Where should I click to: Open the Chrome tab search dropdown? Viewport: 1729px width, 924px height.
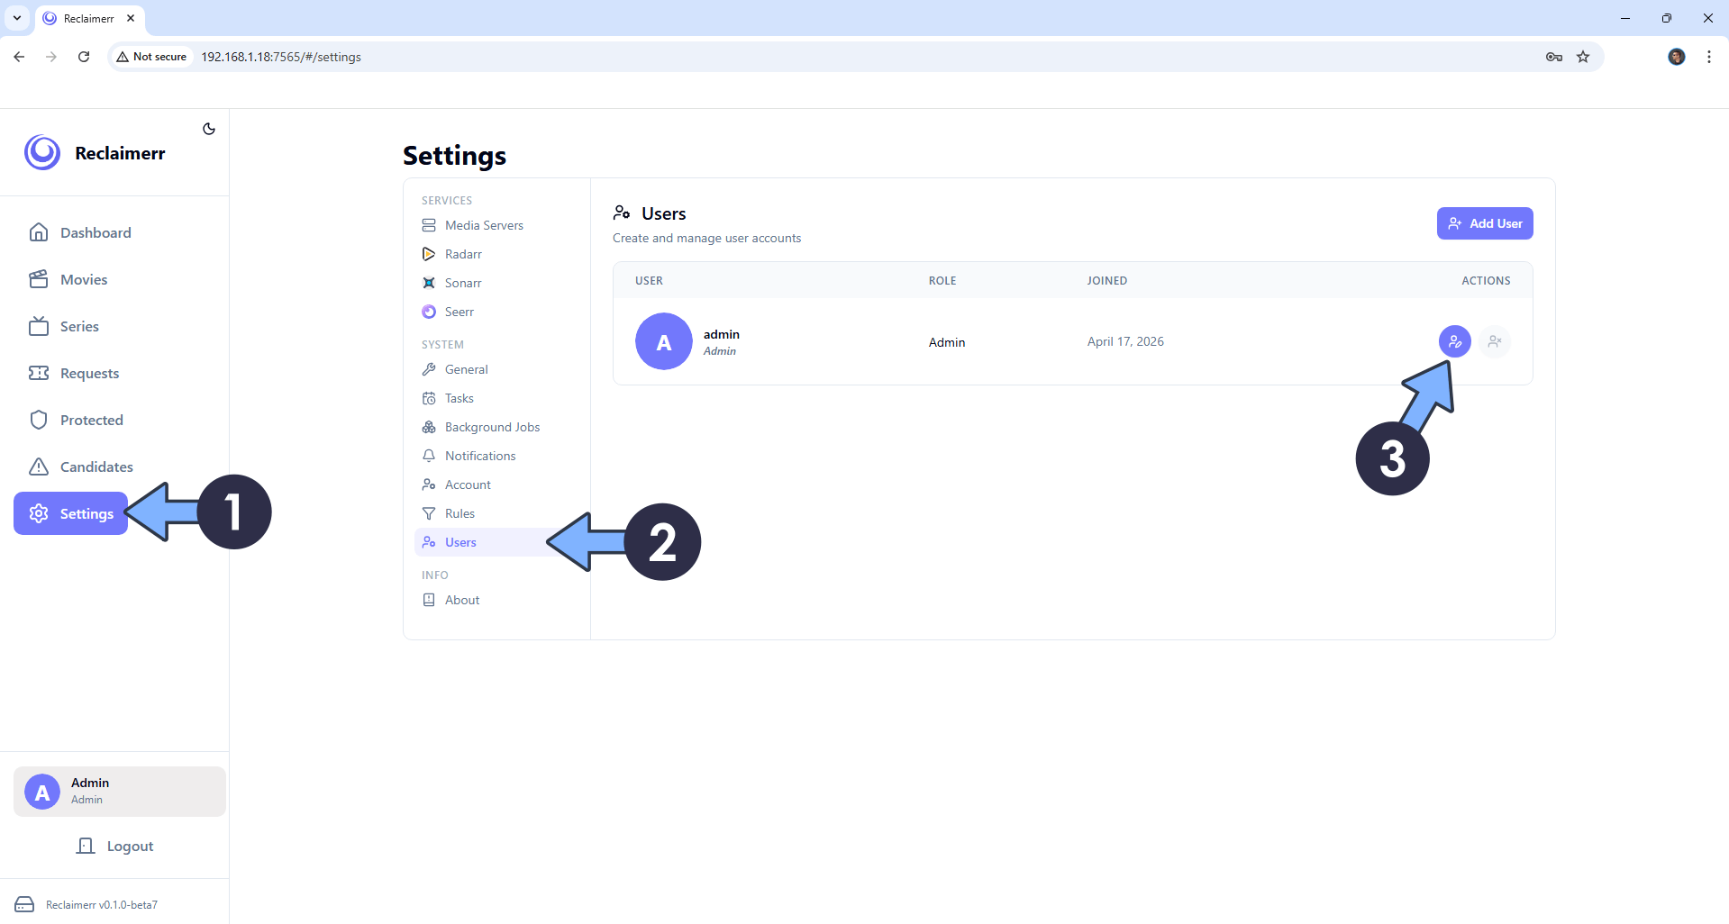[17, 18]
